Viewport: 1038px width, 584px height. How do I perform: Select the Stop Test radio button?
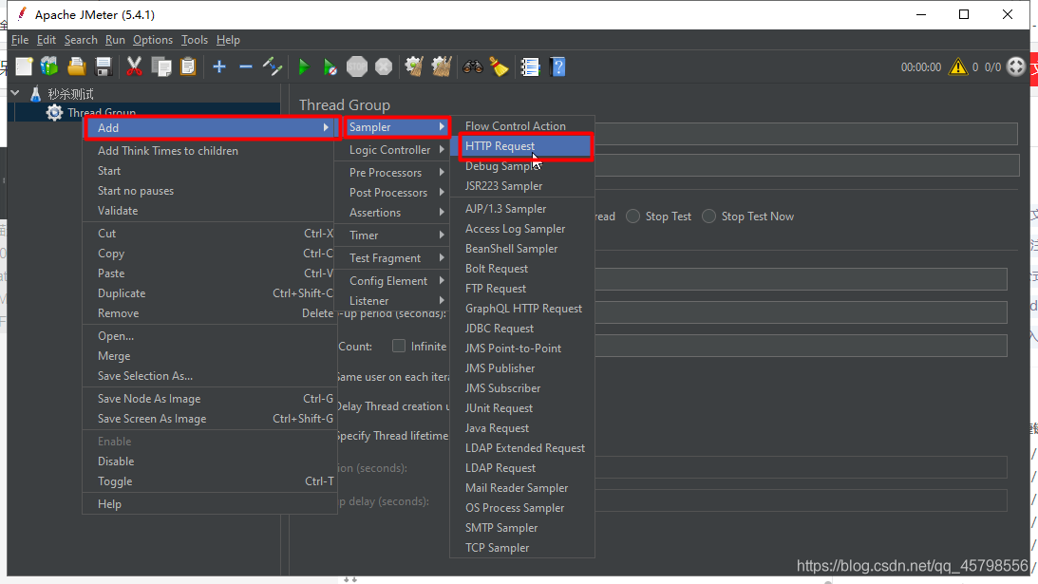click(x=632, y=217)
